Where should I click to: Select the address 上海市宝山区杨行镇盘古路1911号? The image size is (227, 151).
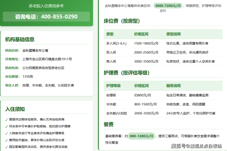(x=47, y=59)
